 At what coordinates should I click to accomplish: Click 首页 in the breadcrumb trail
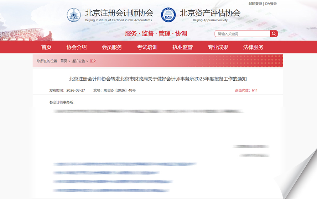coord(63,61)
